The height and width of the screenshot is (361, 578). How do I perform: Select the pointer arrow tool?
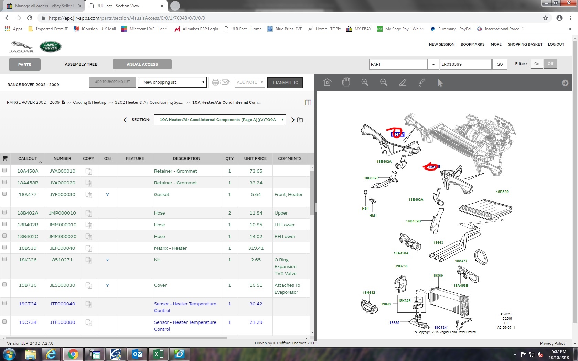[440, 83]
